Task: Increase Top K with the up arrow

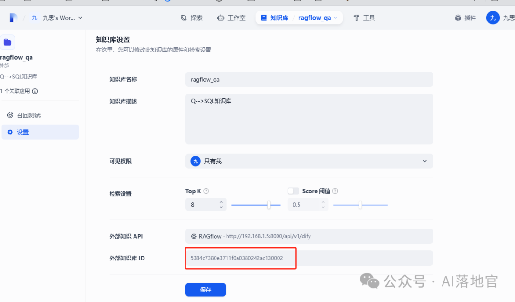Action: pyautogui.click(x=221, y=202)
